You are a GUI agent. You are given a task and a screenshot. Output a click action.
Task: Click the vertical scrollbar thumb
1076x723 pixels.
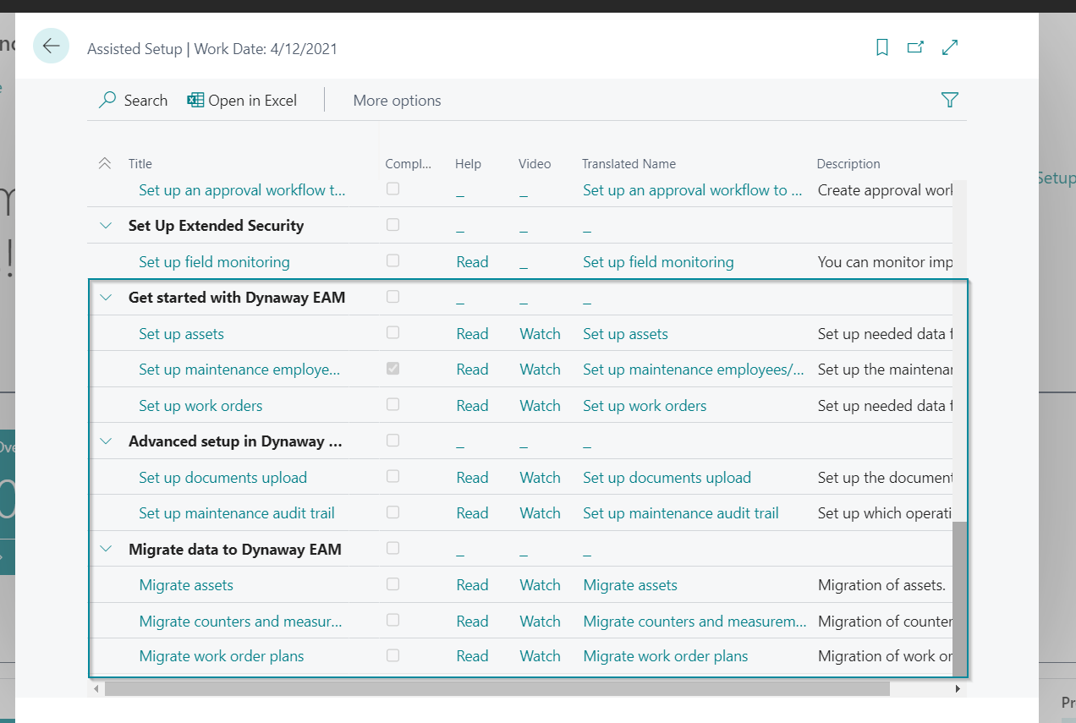(959, 600)
